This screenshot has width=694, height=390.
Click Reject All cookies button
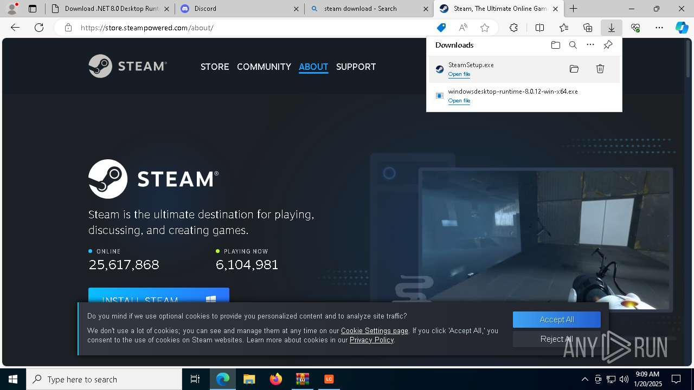[557, 339]
